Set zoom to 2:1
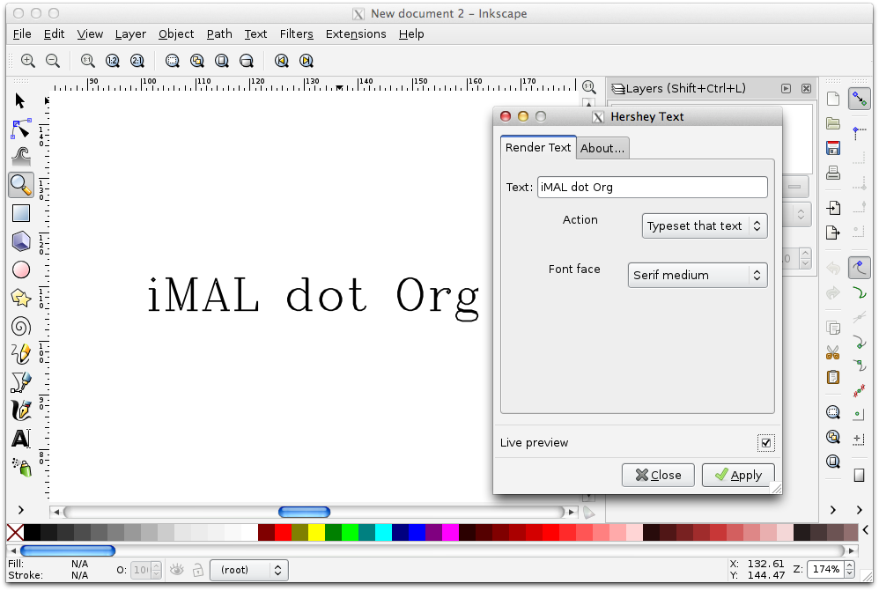 coord(137,61)
